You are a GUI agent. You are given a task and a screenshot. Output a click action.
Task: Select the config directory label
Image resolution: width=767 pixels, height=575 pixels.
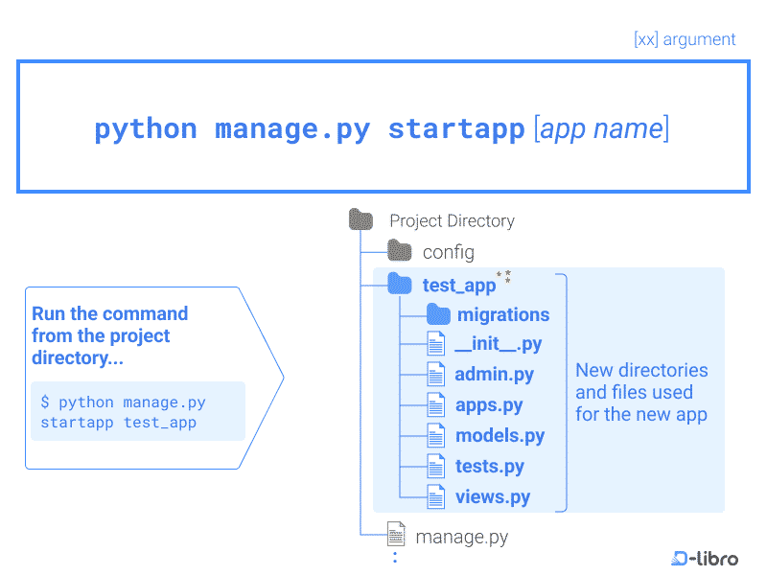pyautogui.click(x=449, y=251)
